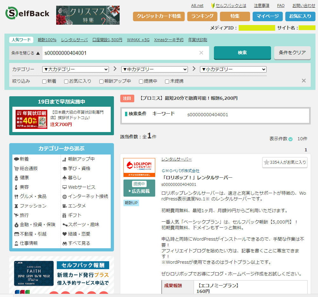
Task: Click the keyword search input field
Action: (x=121, y=53)
